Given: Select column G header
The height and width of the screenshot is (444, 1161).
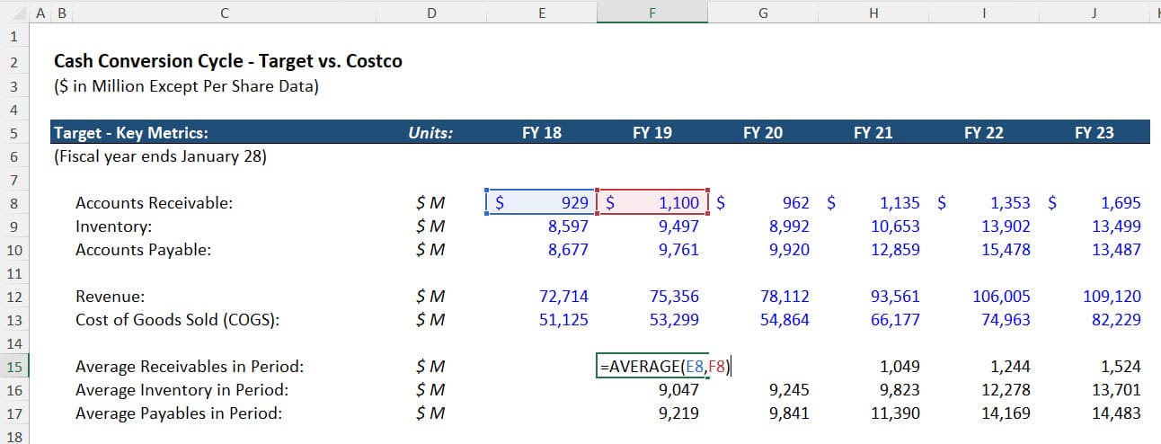Looking at the screenshot, I should pyautogui.click(x=763, y=13).
